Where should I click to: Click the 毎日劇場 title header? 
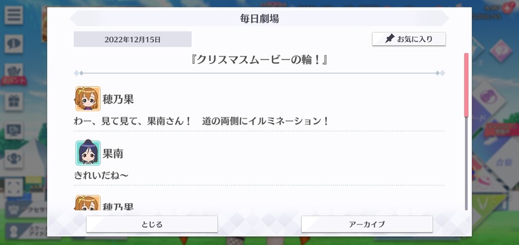[x=259, y=18]
